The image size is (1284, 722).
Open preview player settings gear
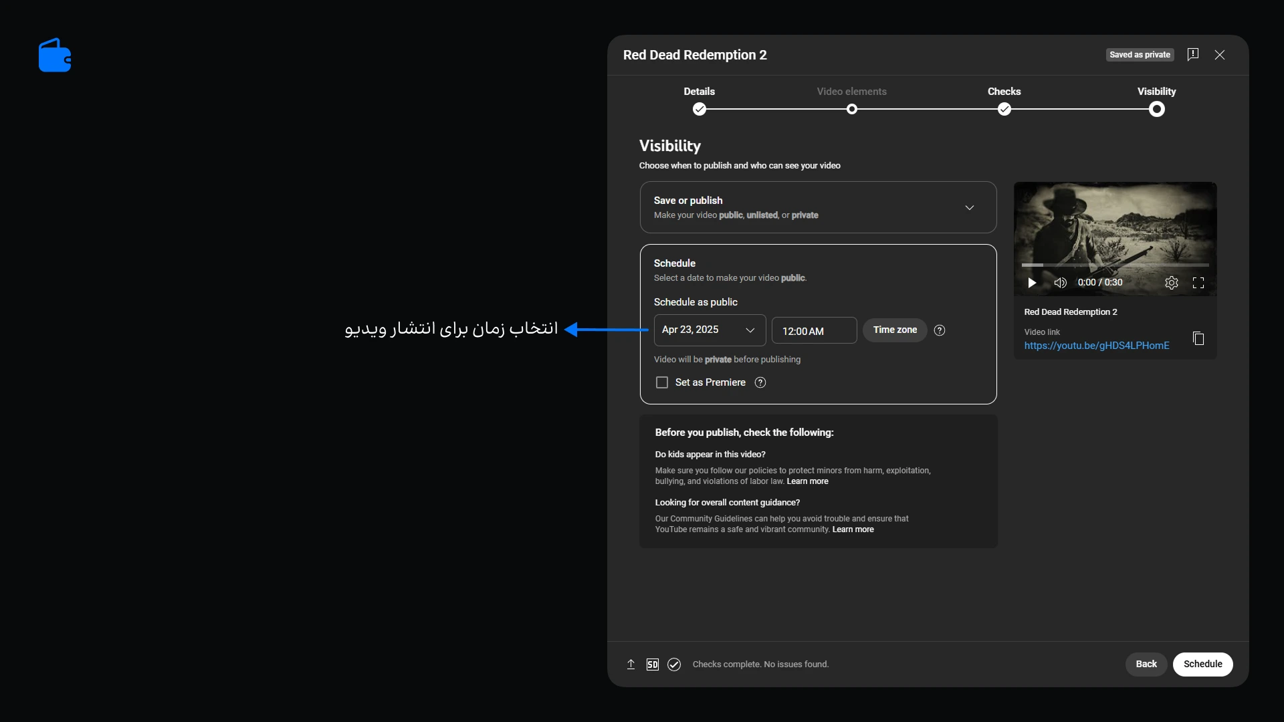tap(1171, 283)
